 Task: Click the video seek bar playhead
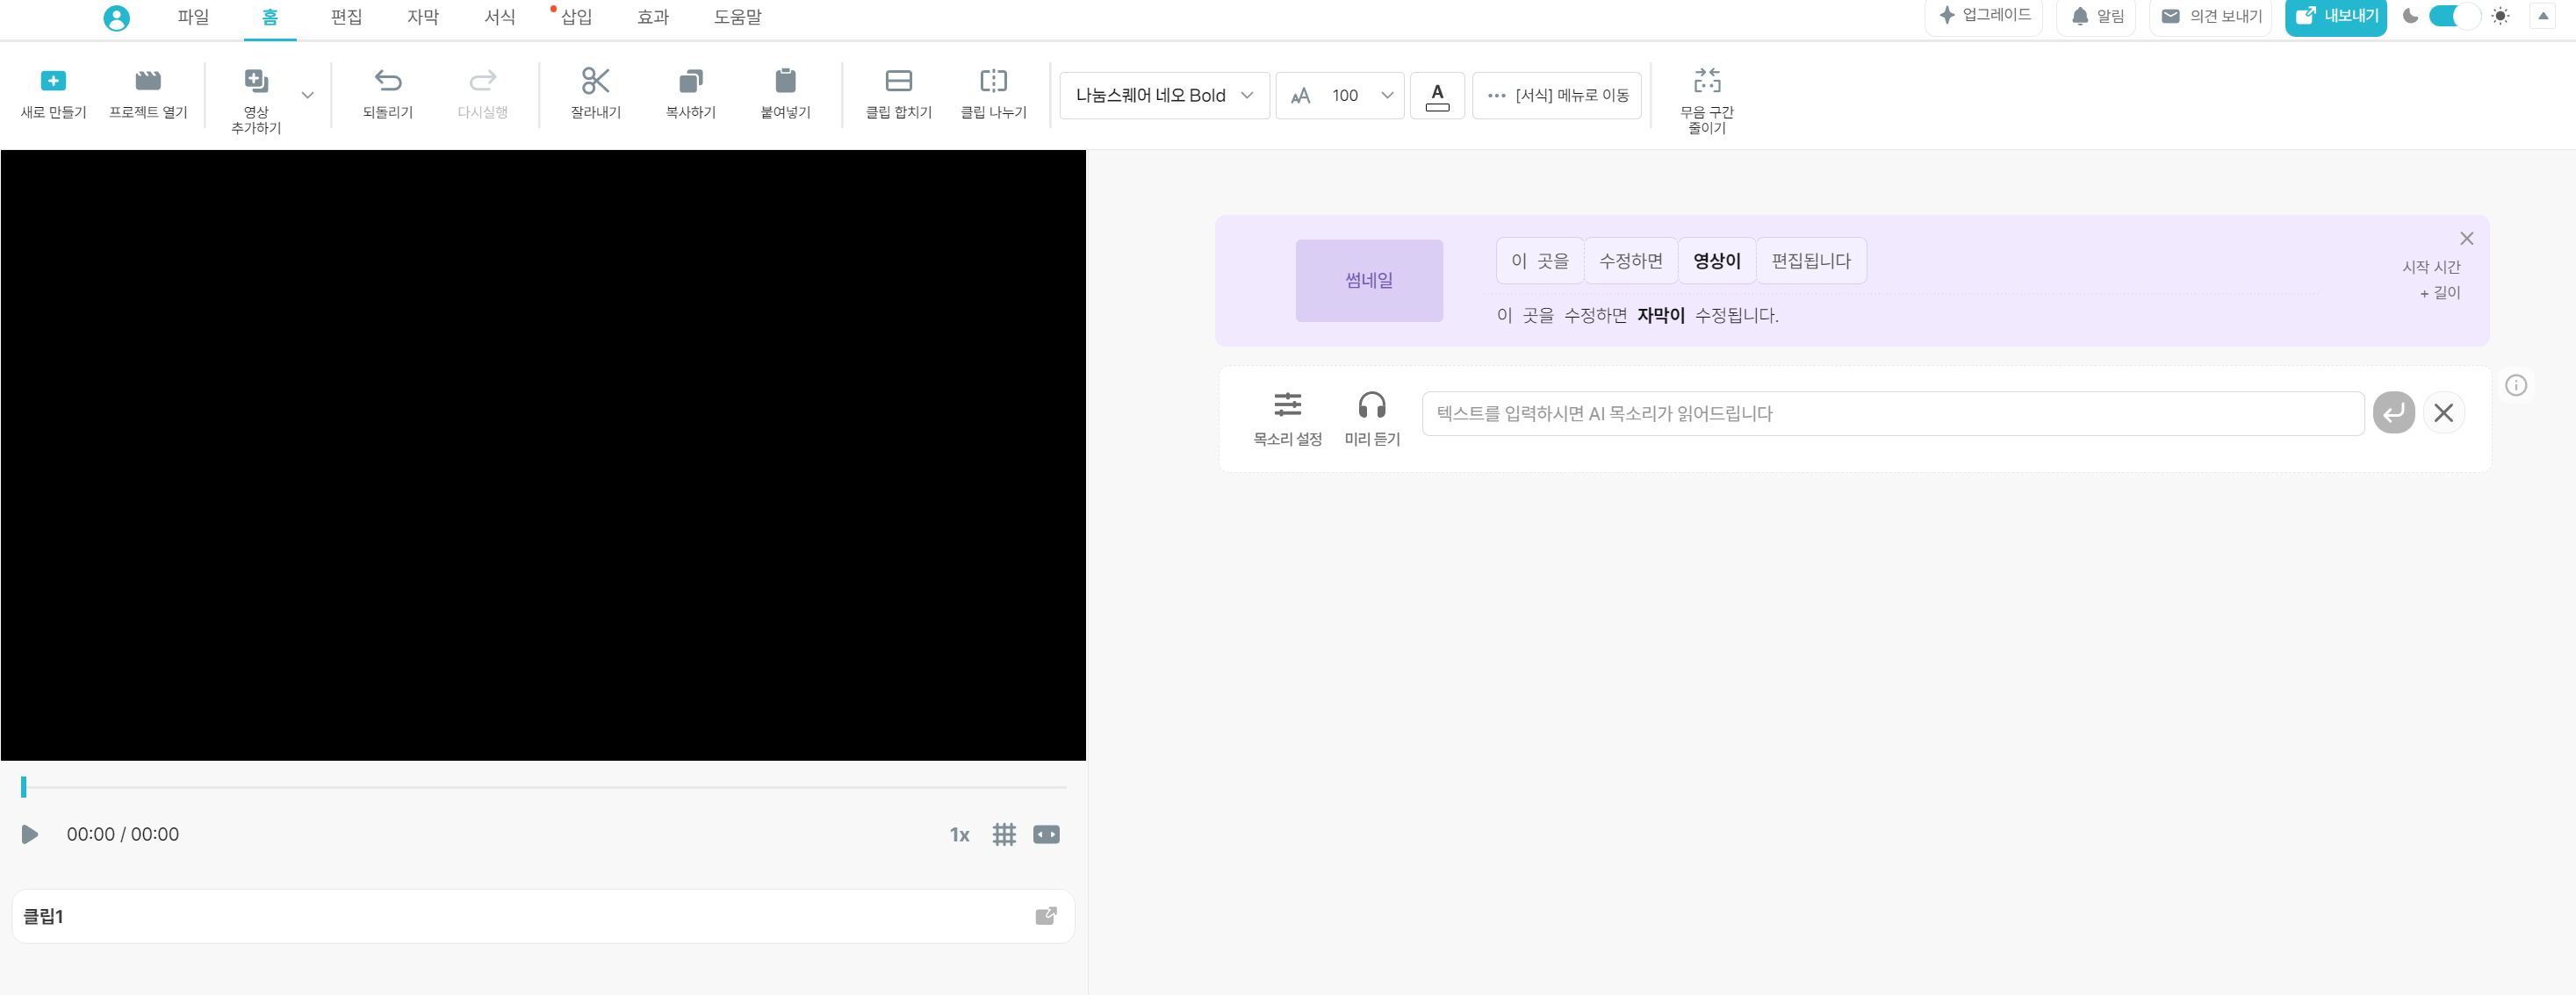23,787
